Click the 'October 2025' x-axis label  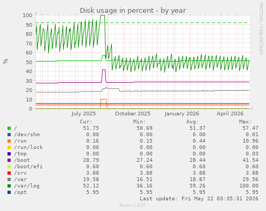tap(133, 114)
